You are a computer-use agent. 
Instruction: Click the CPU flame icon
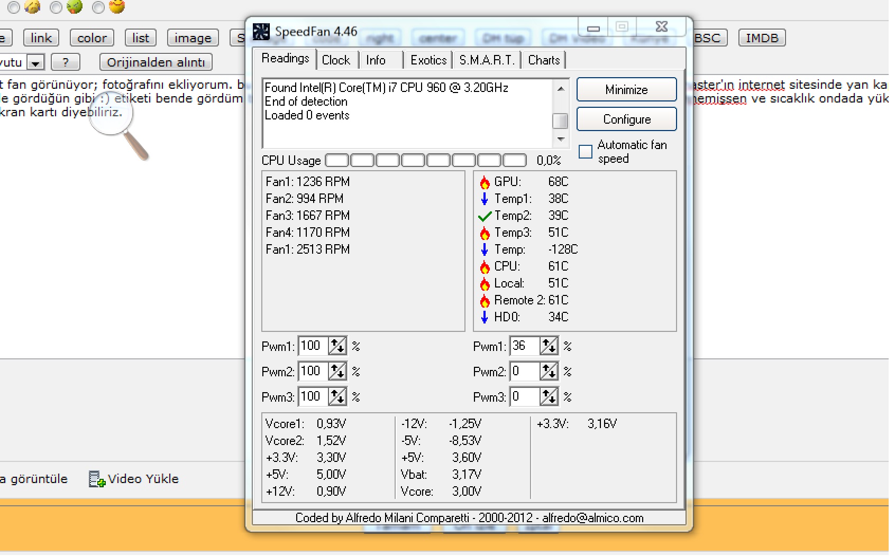coord(485,267)
